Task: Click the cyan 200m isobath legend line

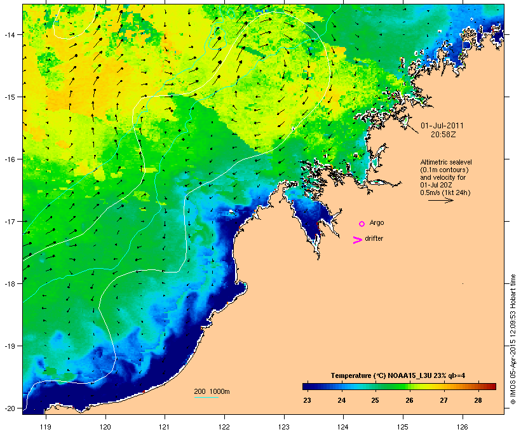Action: pyautogui.click(x=206, y=397)
